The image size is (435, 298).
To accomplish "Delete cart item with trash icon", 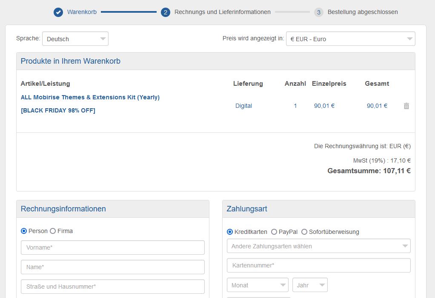I will 406,106.
